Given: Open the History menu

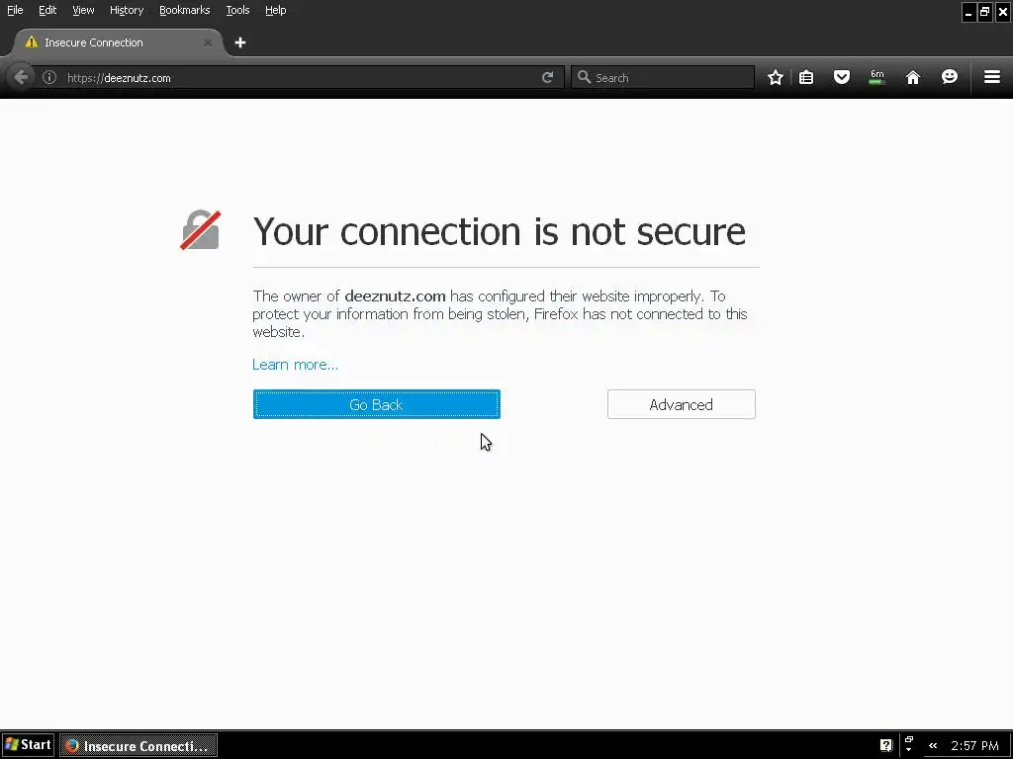Looking at the screenshot, I should [x=127, y=10].
